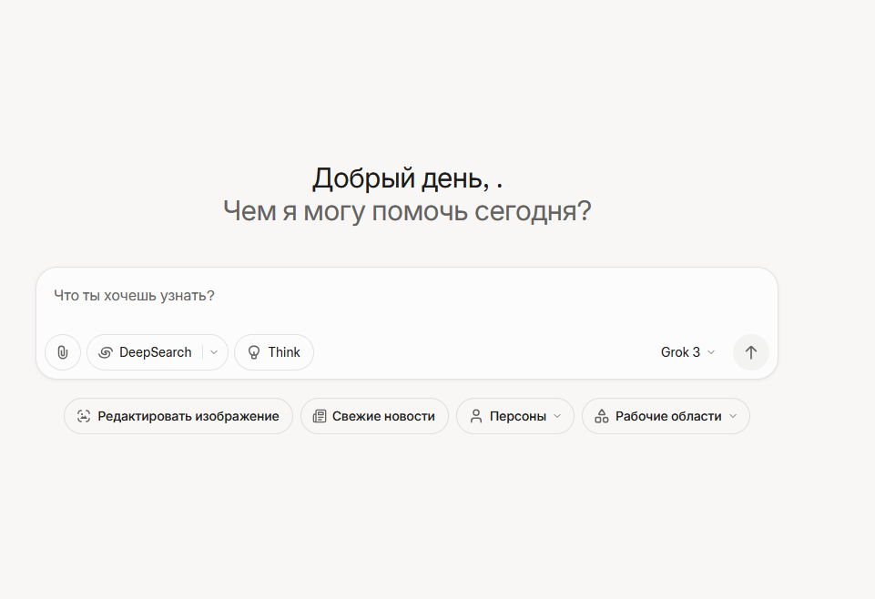The height and width of the screenshot is (599, 875).
Task: Focus the 'Что ты хочешь узнать?' input field
Action: click(x=407, y=296)
